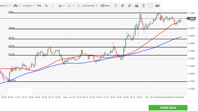Zoom out of the chart

click(x=130, y=6)
